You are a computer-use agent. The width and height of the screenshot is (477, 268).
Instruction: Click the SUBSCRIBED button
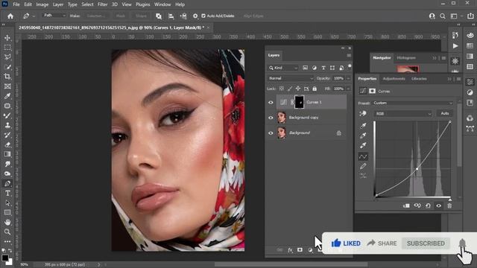[426, 243]
